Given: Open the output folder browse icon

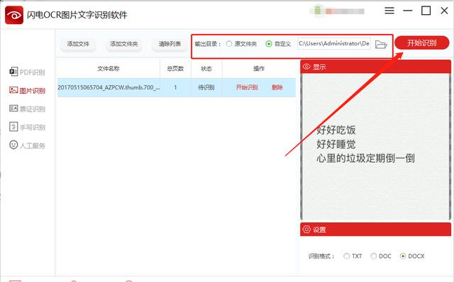Looking at the screenshot, I should click(x=381, y=44).
